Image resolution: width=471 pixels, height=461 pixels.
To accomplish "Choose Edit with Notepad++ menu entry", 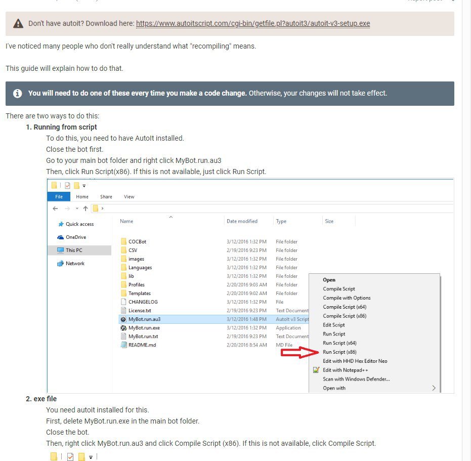I will click(x=345, y=370).
